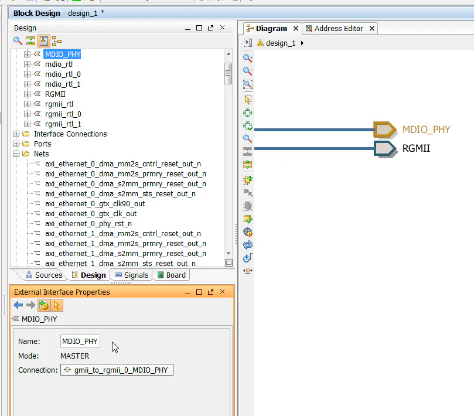Open the Sources tab

coord(45,275)
